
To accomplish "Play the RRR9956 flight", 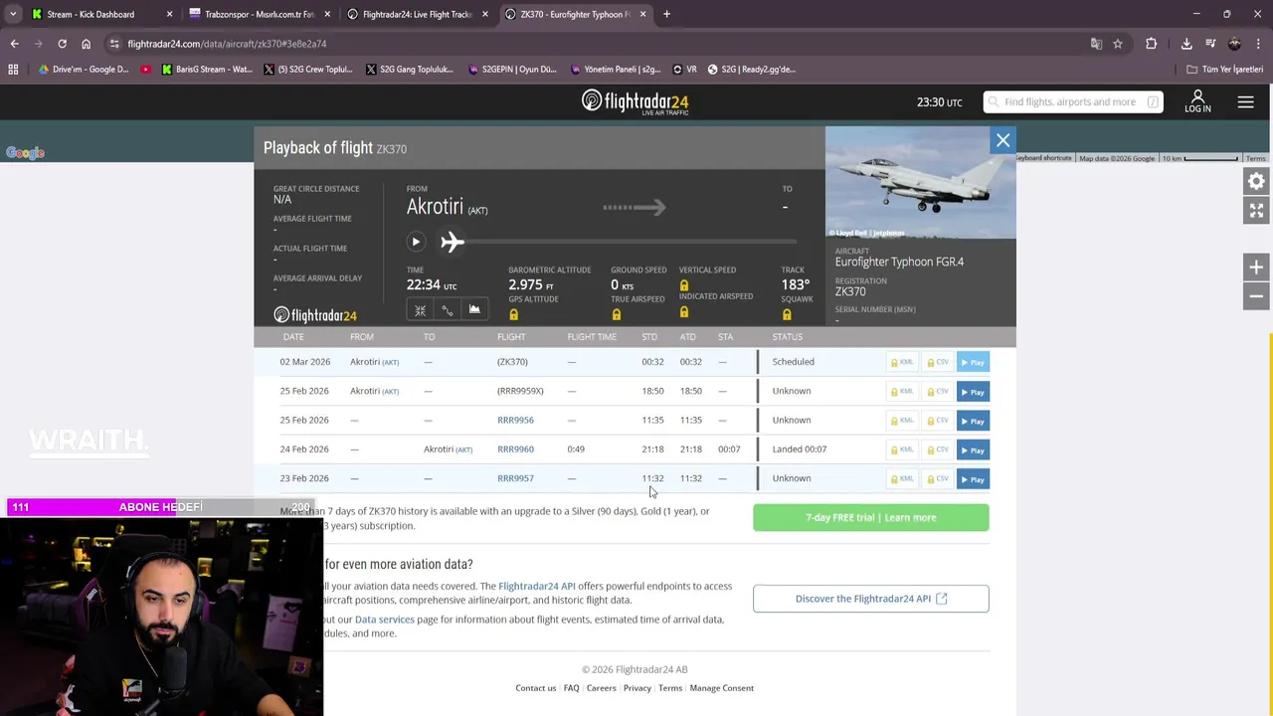I will point(973,421).
